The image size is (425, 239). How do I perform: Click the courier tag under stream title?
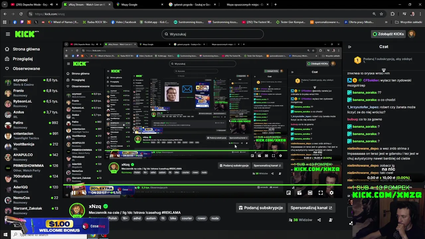click(x=187, y=218)
